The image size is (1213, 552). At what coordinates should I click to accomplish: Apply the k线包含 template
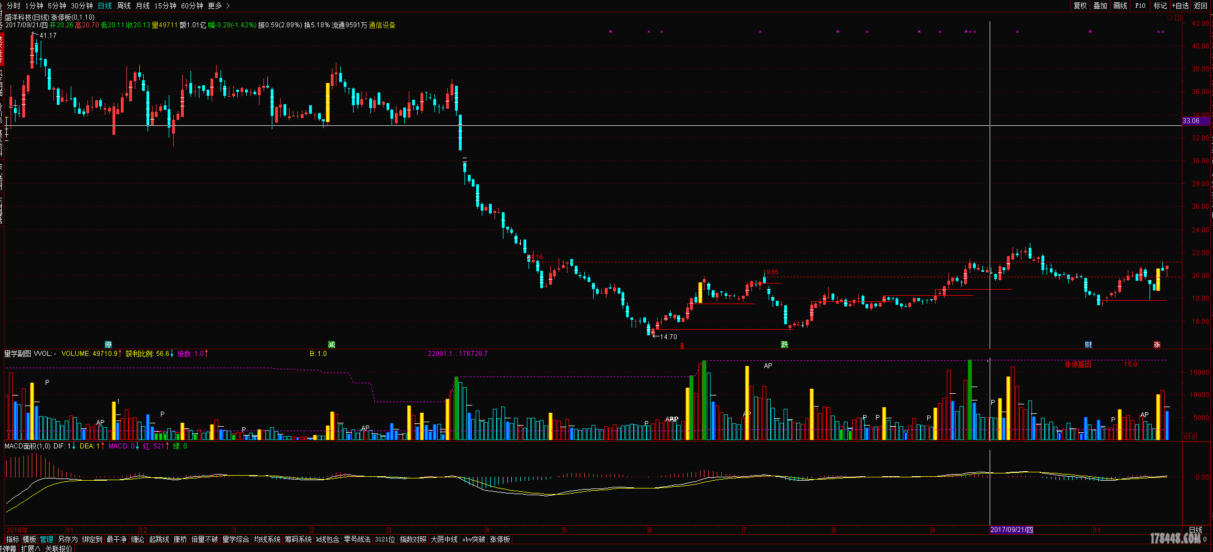[327, 539]
